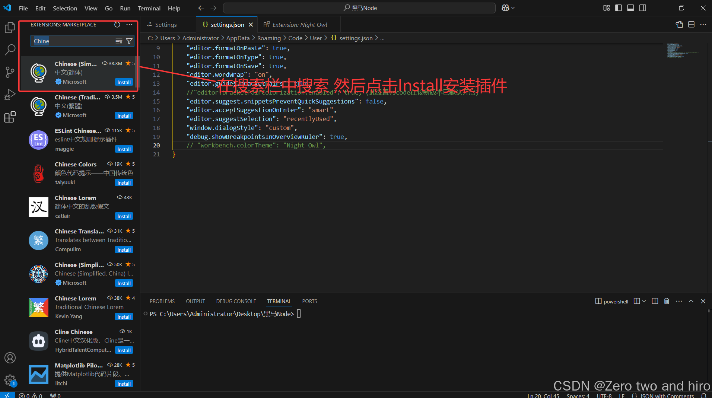Kill terminal with trash icon
Screen dimensions: 712x398
point(667,301)
